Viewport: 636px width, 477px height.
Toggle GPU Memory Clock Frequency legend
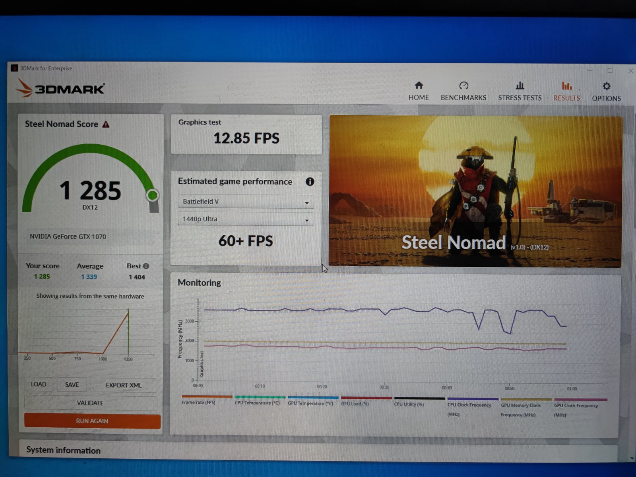coord(526,407)
